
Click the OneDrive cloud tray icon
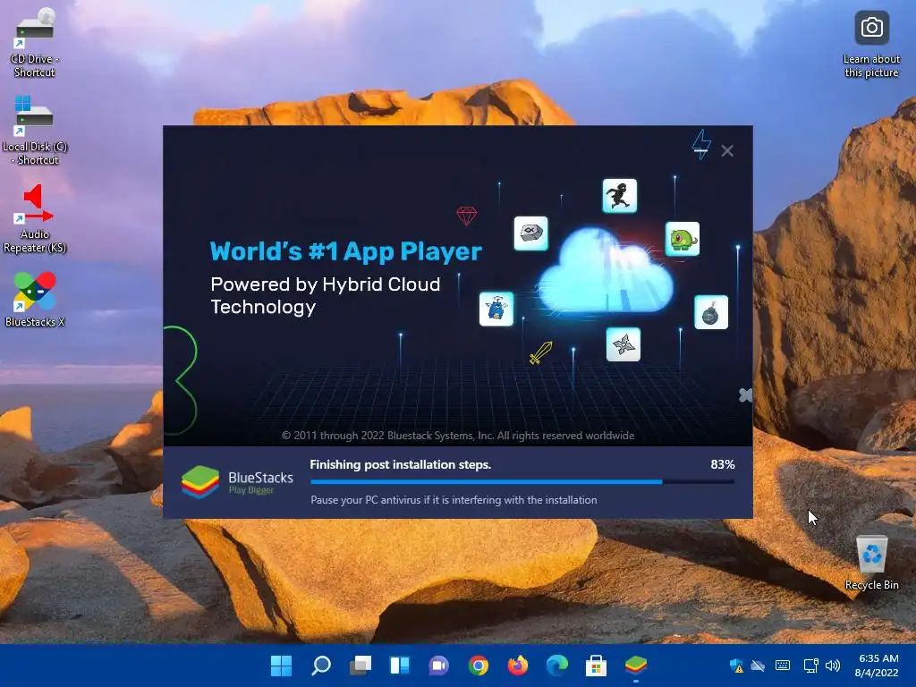coord(758,666)
